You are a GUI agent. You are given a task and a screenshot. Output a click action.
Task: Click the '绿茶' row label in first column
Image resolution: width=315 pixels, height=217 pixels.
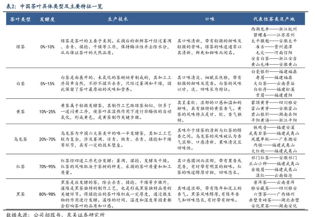coord(20,46)
